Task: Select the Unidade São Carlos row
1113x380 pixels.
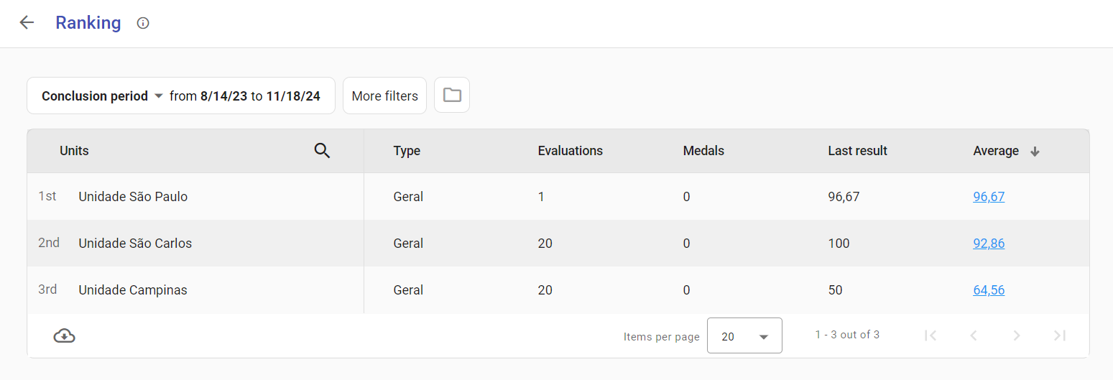Action: 135,244
